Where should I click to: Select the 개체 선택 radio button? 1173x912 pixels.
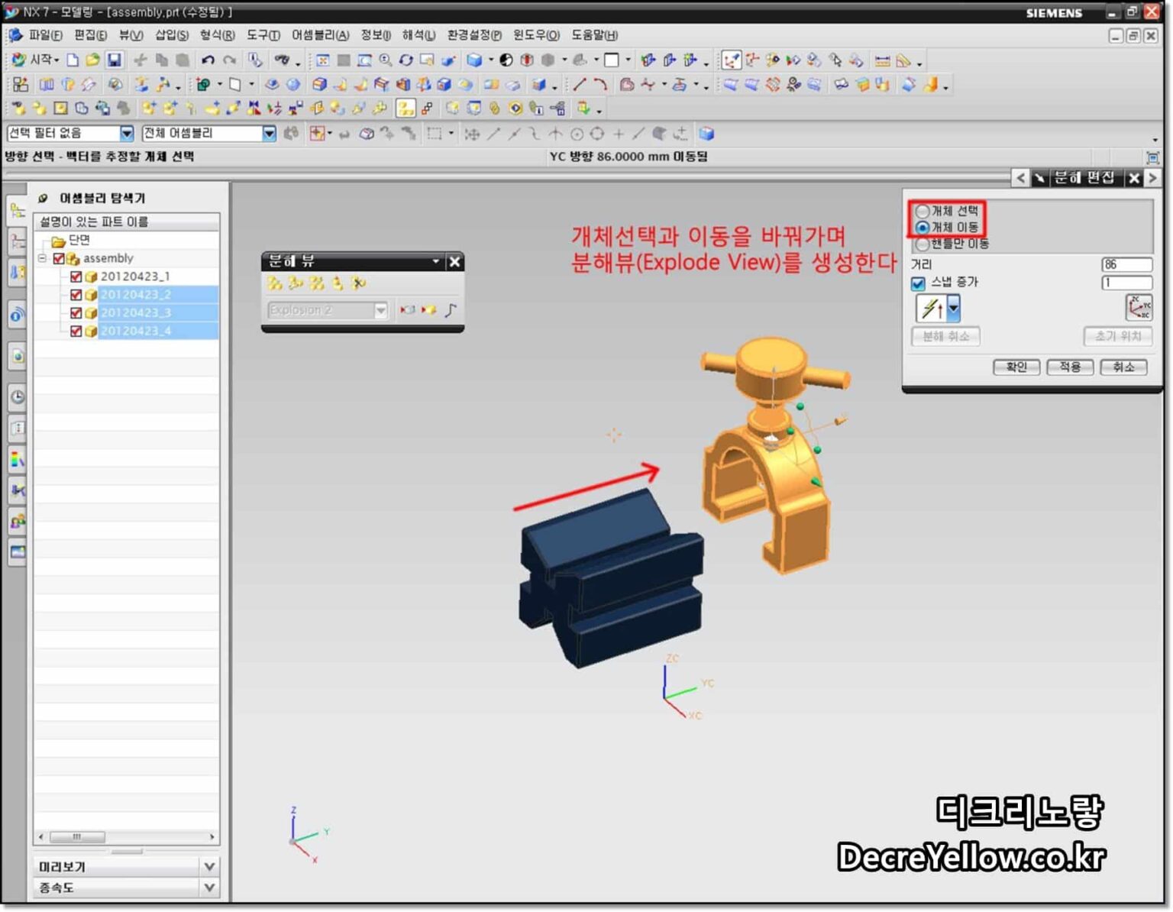[x=923, y=211]
